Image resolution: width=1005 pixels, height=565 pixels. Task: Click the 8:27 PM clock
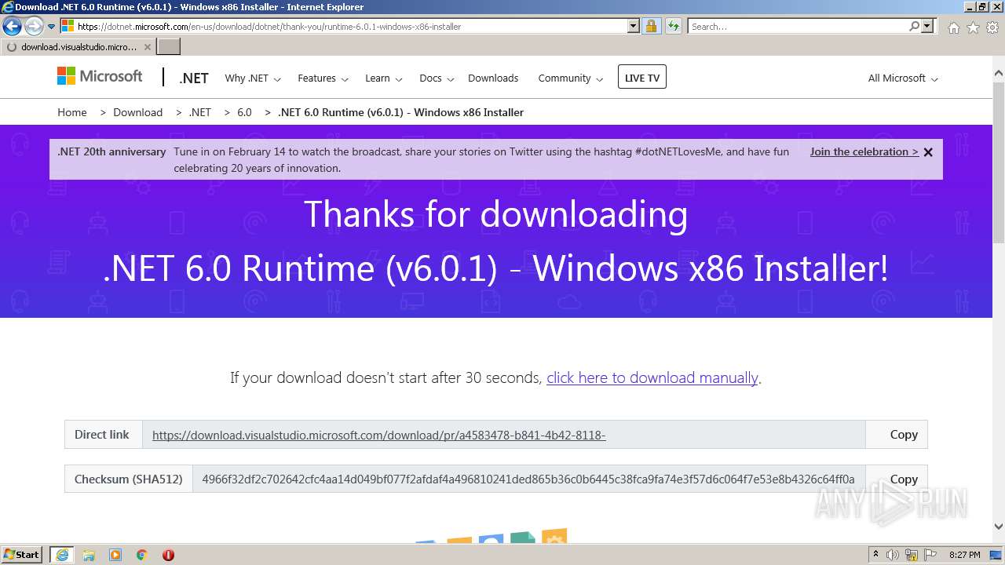click(x=964, y=555)
